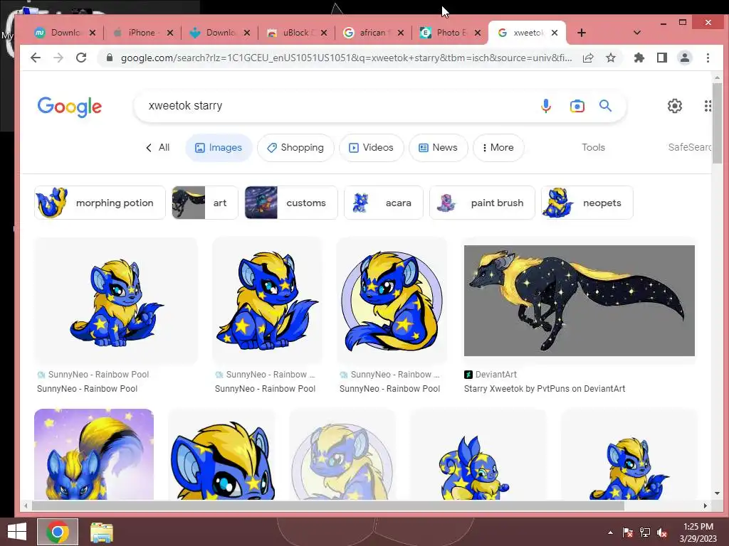Close the uBlock tab
The image size is (729, 546).
point(324,33)
